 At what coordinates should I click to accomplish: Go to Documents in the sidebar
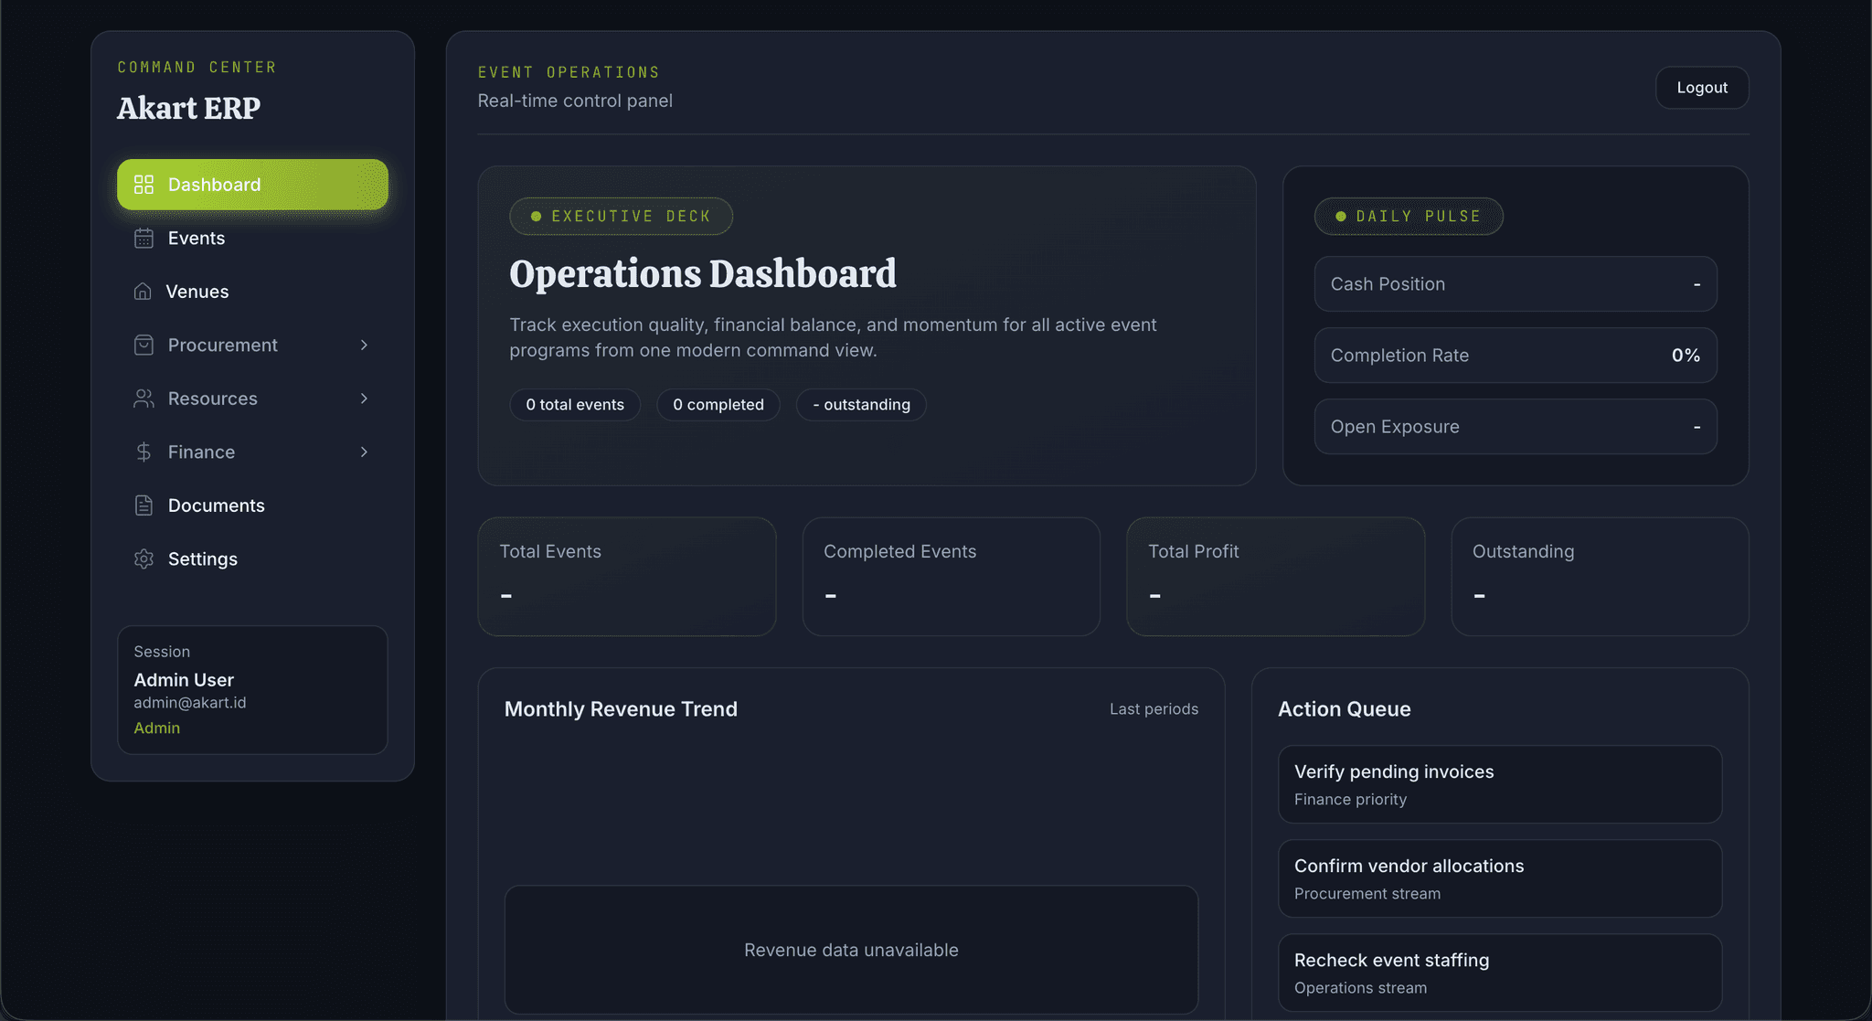click(x=216, y=505)
